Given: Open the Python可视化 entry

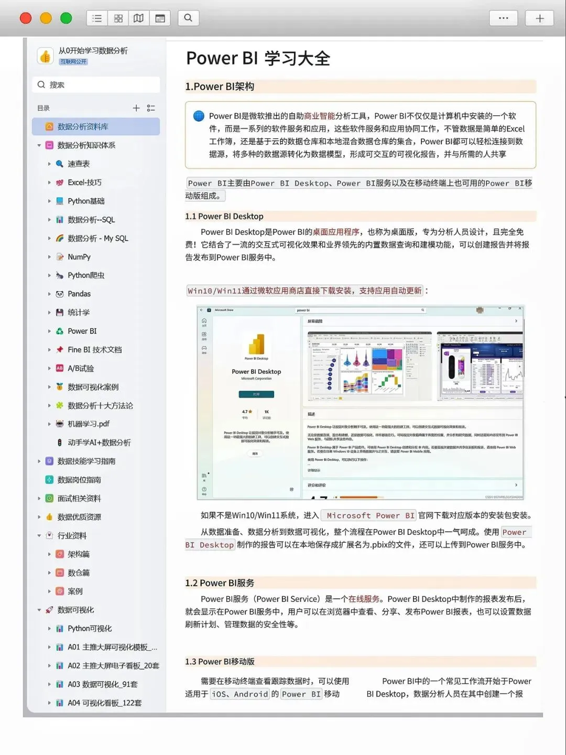Looking at the screenshot, I should [90, 629].
